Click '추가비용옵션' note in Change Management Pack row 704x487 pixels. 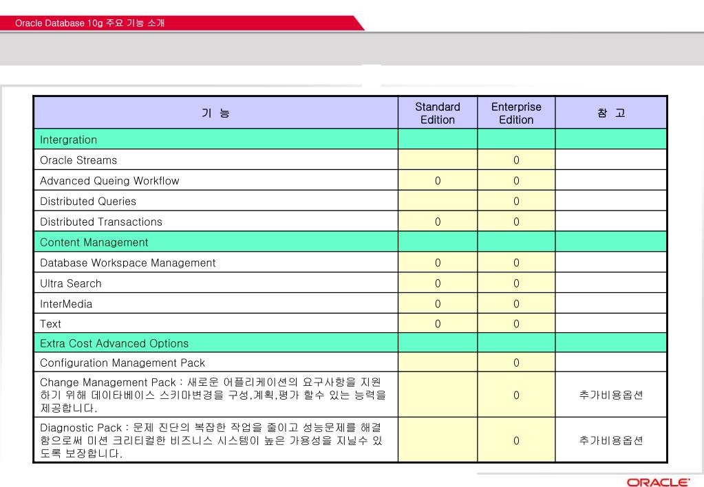(611, 395)
